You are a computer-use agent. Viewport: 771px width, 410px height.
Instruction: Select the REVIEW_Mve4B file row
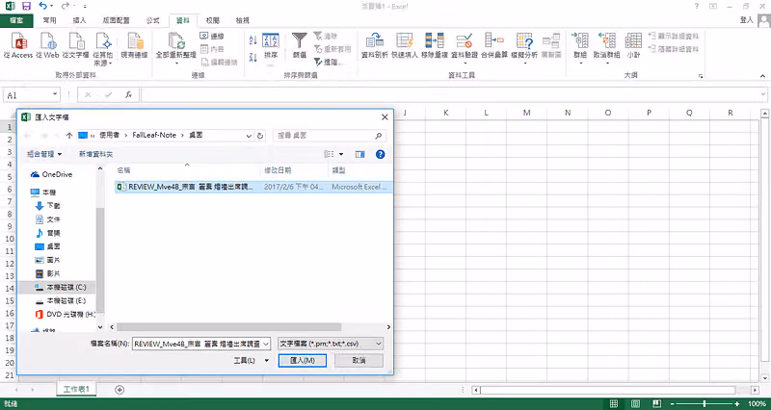(x=253, y=187)
